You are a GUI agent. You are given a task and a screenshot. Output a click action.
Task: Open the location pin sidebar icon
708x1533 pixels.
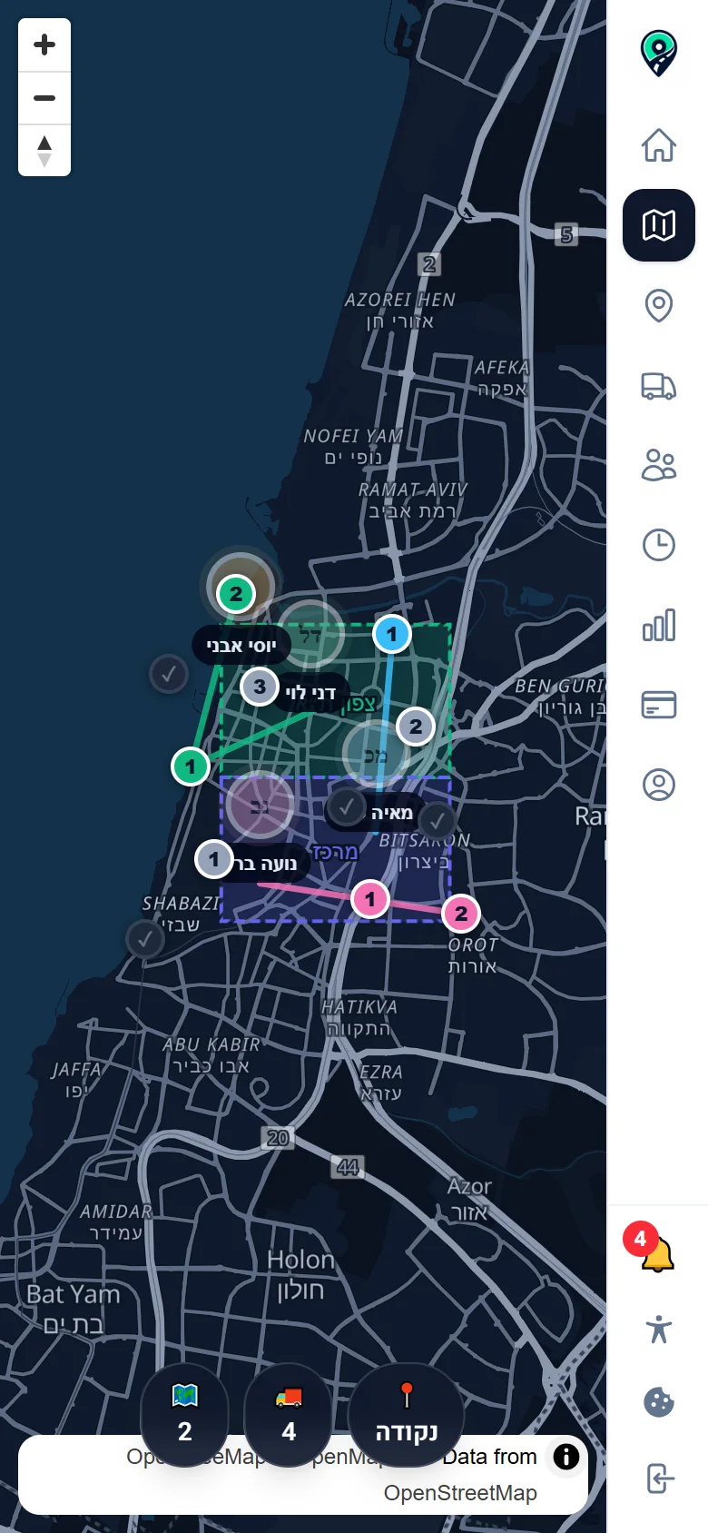[659, 305]
